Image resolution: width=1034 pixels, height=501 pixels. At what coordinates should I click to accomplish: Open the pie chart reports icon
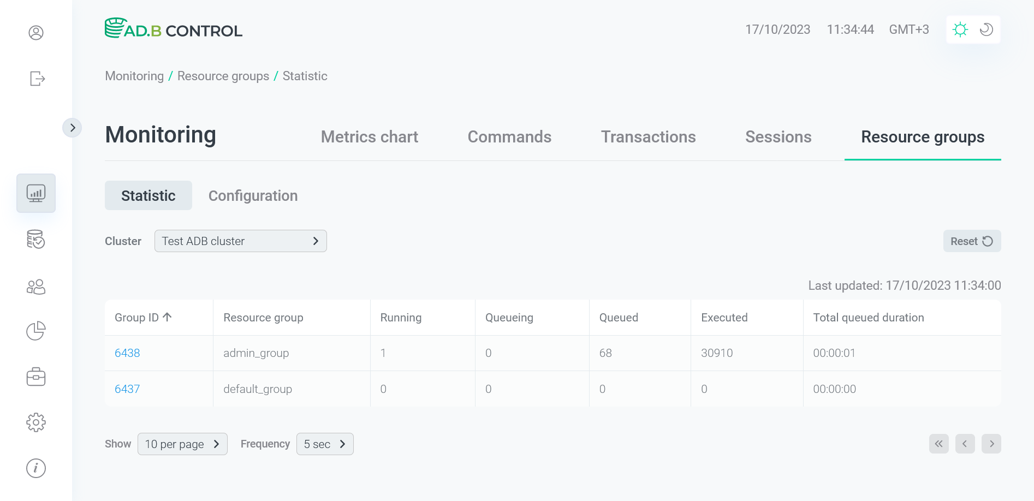click(x=35, y=331)
